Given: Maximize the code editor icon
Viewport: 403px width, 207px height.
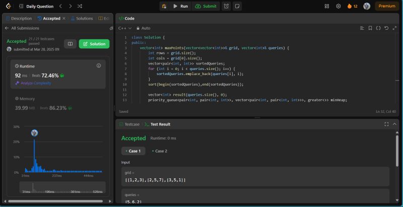Looking at the screenshot, I should tap(394, 28).
